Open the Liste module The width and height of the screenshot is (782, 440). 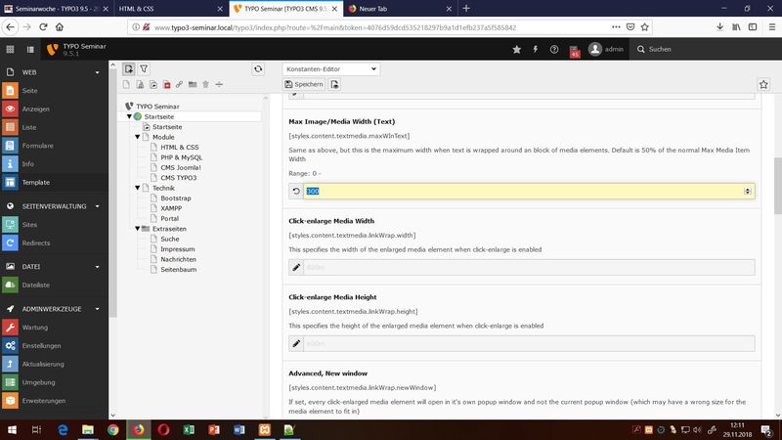(x=28, y=127)
